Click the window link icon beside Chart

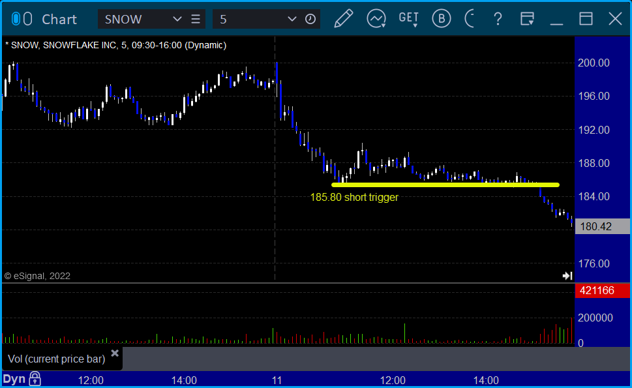tap(22, 19)
